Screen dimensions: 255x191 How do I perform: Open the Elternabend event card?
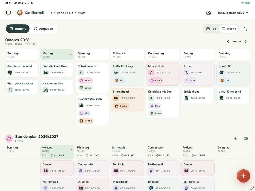point(127,99)
